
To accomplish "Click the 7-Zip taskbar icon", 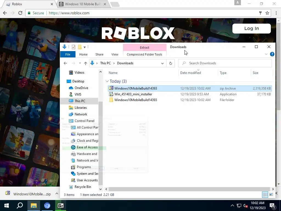I will [61, 206].
